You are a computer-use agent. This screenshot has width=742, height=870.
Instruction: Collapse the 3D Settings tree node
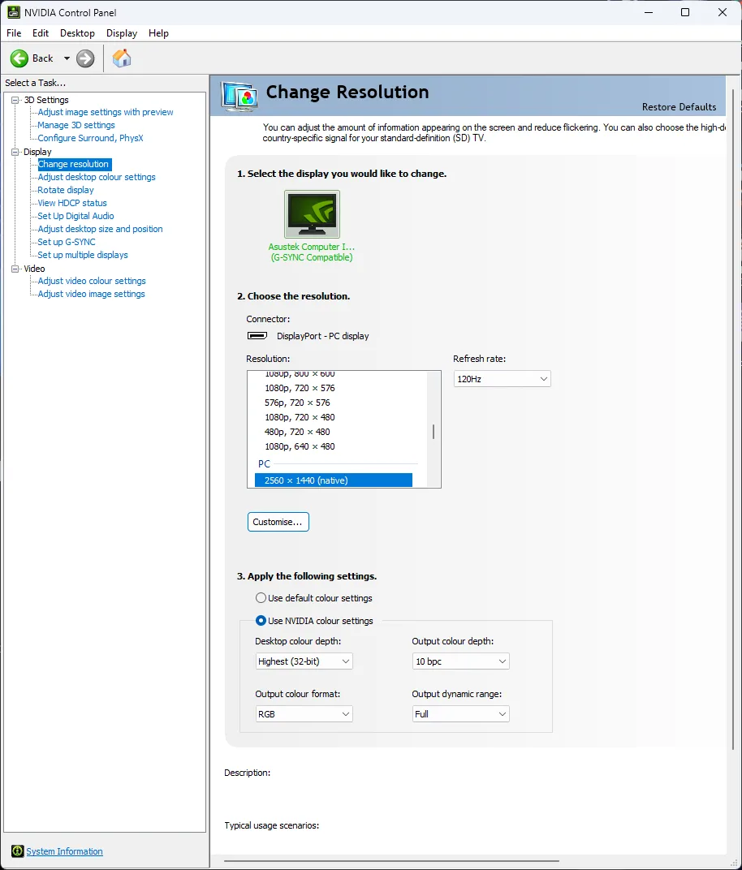point(15,100)
